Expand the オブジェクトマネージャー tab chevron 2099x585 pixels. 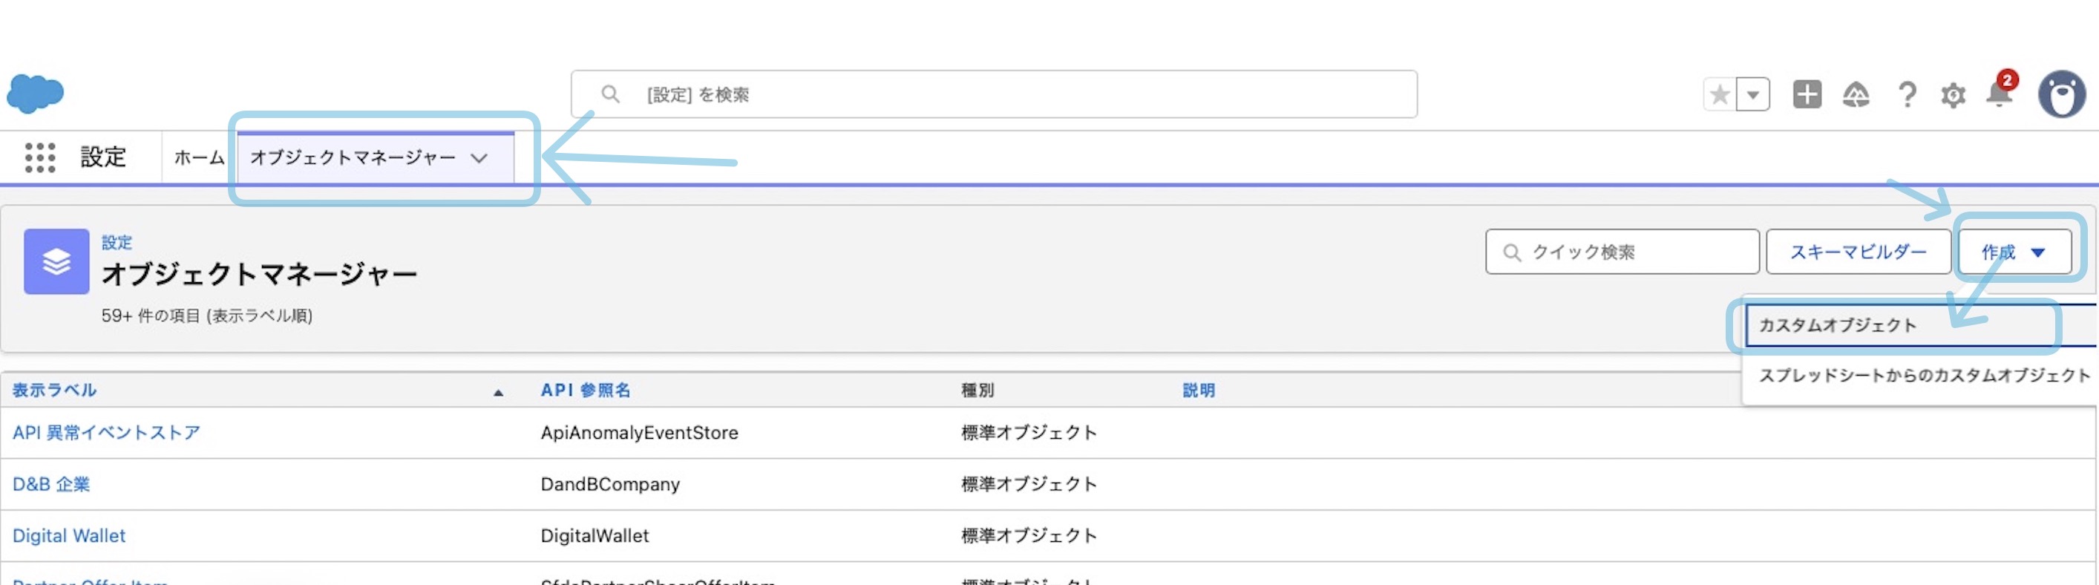[x=479, y=158]
